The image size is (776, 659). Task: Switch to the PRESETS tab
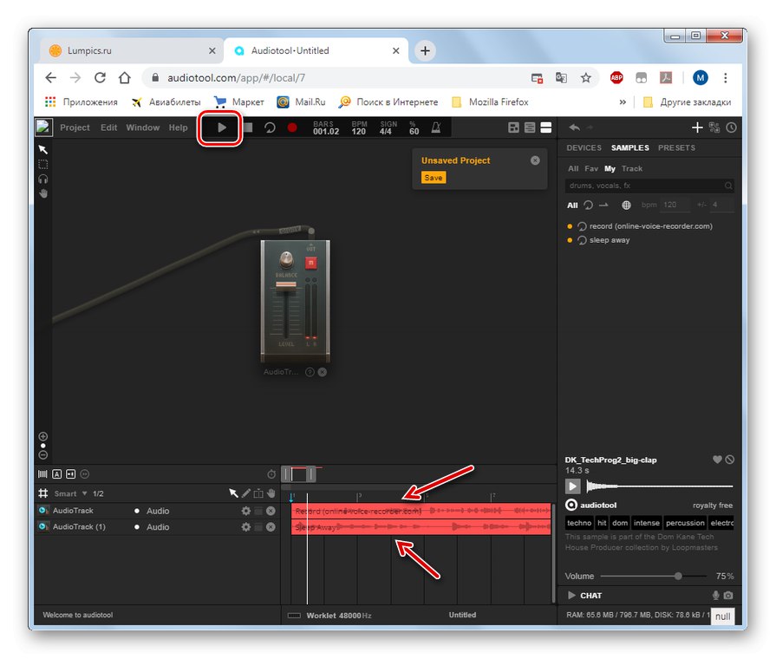click(676, 148)
